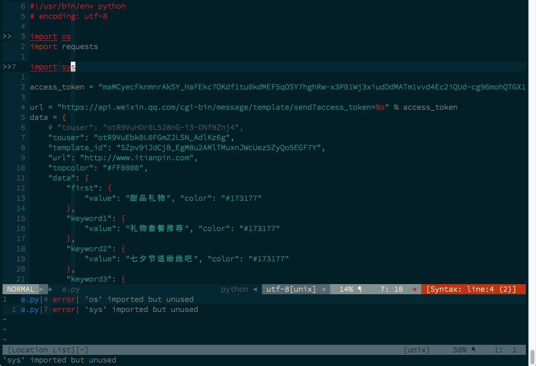Viewport: 536px width, 366px height.
Task: Click the a.py filename in the statusline
Action: point(71,289)
